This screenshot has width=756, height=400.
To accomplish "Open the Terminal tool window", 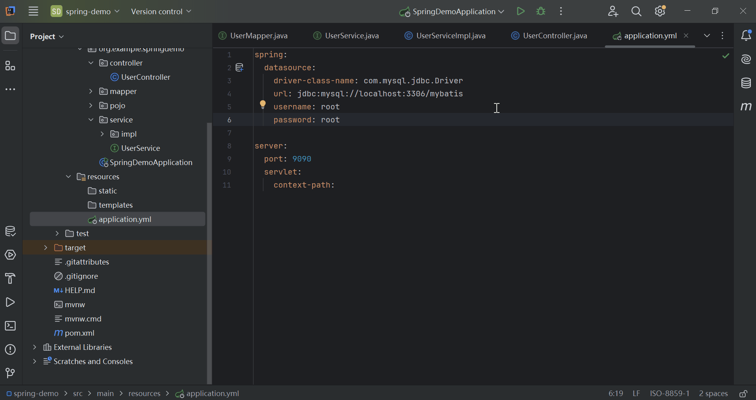I will (10, 326).
